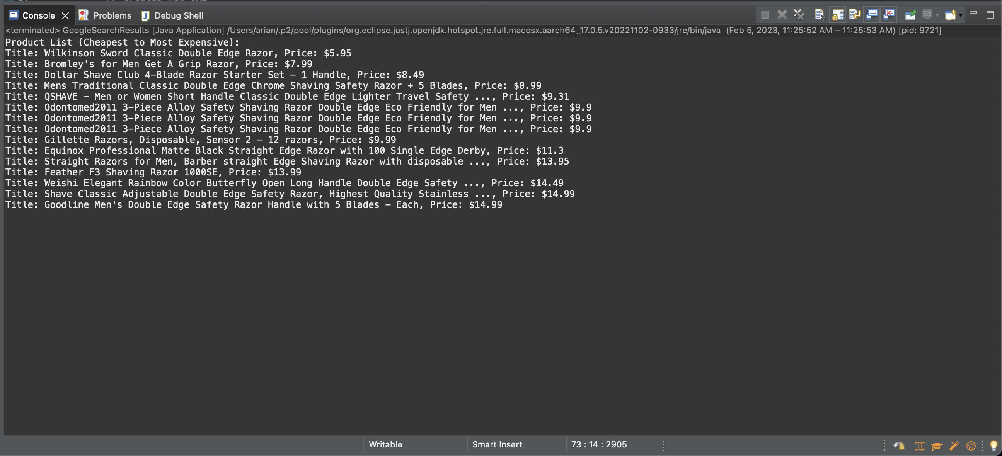Toggle Word Wrap in the console
Viewport: 1002px width, 456px height.
[854, 15]
